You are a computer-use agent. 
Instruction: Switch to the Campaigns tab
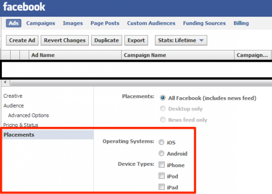[41, 23]
